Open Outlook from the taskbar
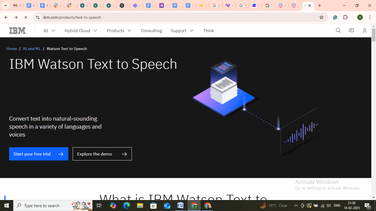 167,206
